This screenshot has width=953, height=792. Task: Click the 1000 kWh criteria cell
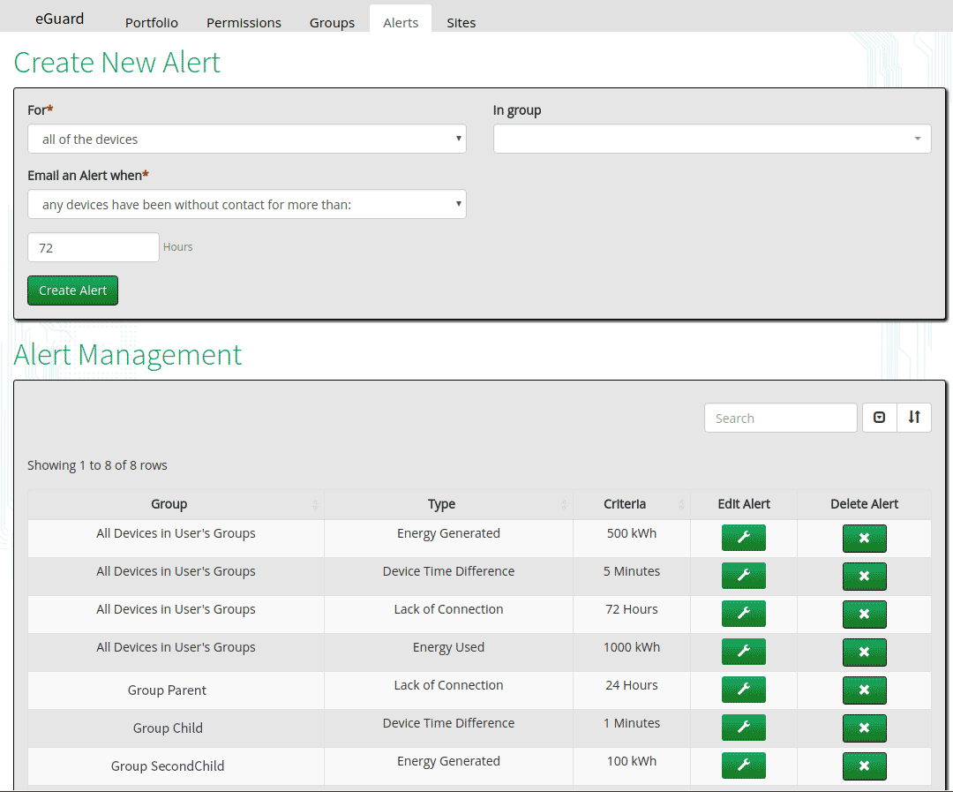pos(632,652)
